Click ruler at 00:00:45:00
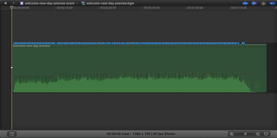Screen dimensions: 277x138 (x=152, y=8)
